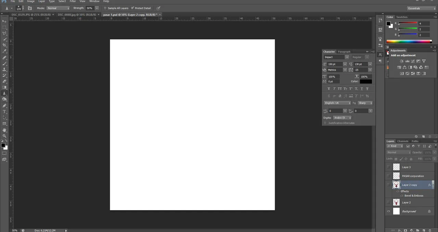The image size is (438, 232).
Task: Open the Essentials workspace dropdown
Action: 422,8
